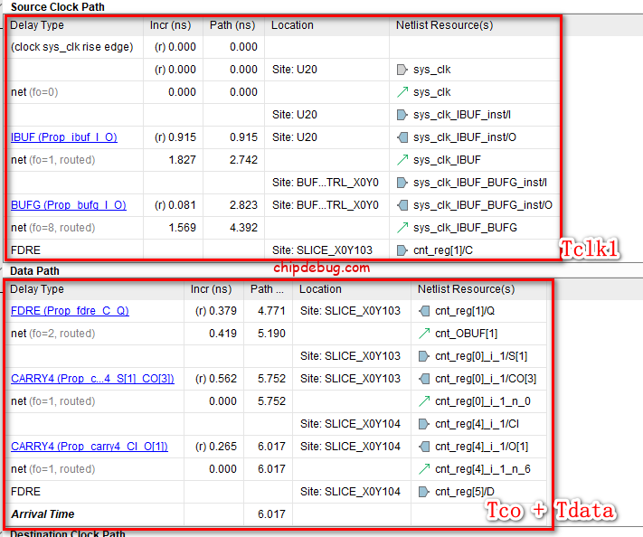Click net arrow icon beside sys_clk_IBUF
Viewport: 643px width, 537px height.
click(402, 160)
